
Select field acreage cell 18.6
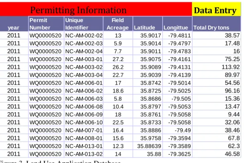point(118,91)
